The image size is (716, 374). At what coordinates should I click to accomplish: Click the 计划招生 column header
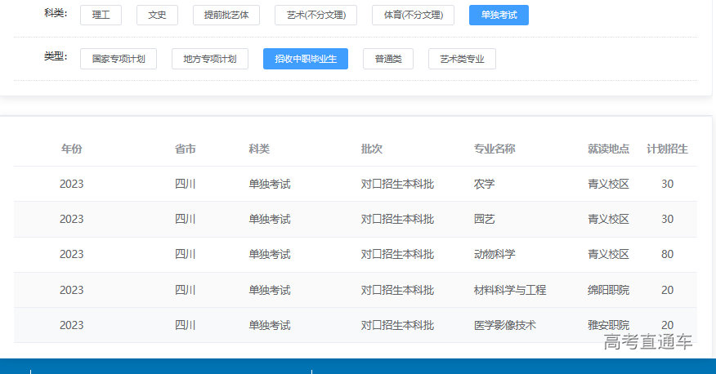coord(667,149)
